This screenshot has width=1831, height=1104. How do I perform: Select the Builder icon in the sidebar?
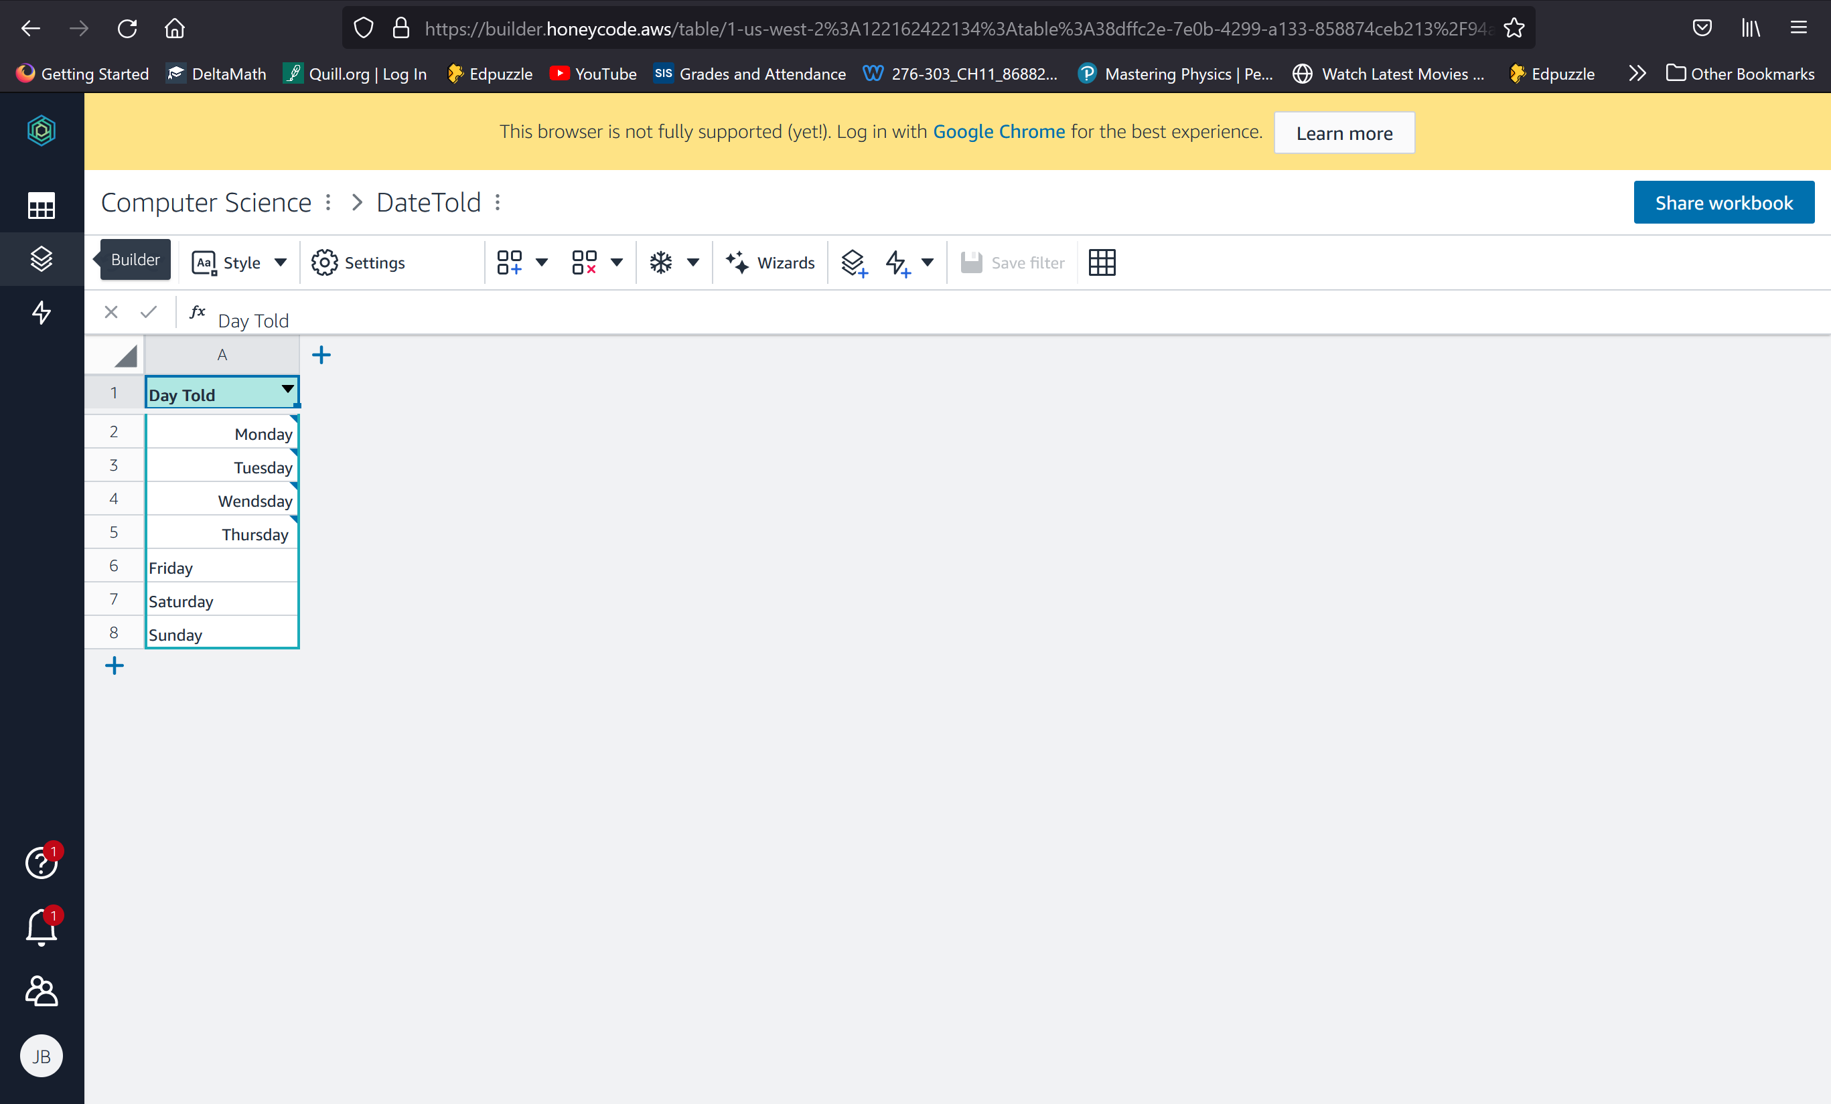(42, 259)
